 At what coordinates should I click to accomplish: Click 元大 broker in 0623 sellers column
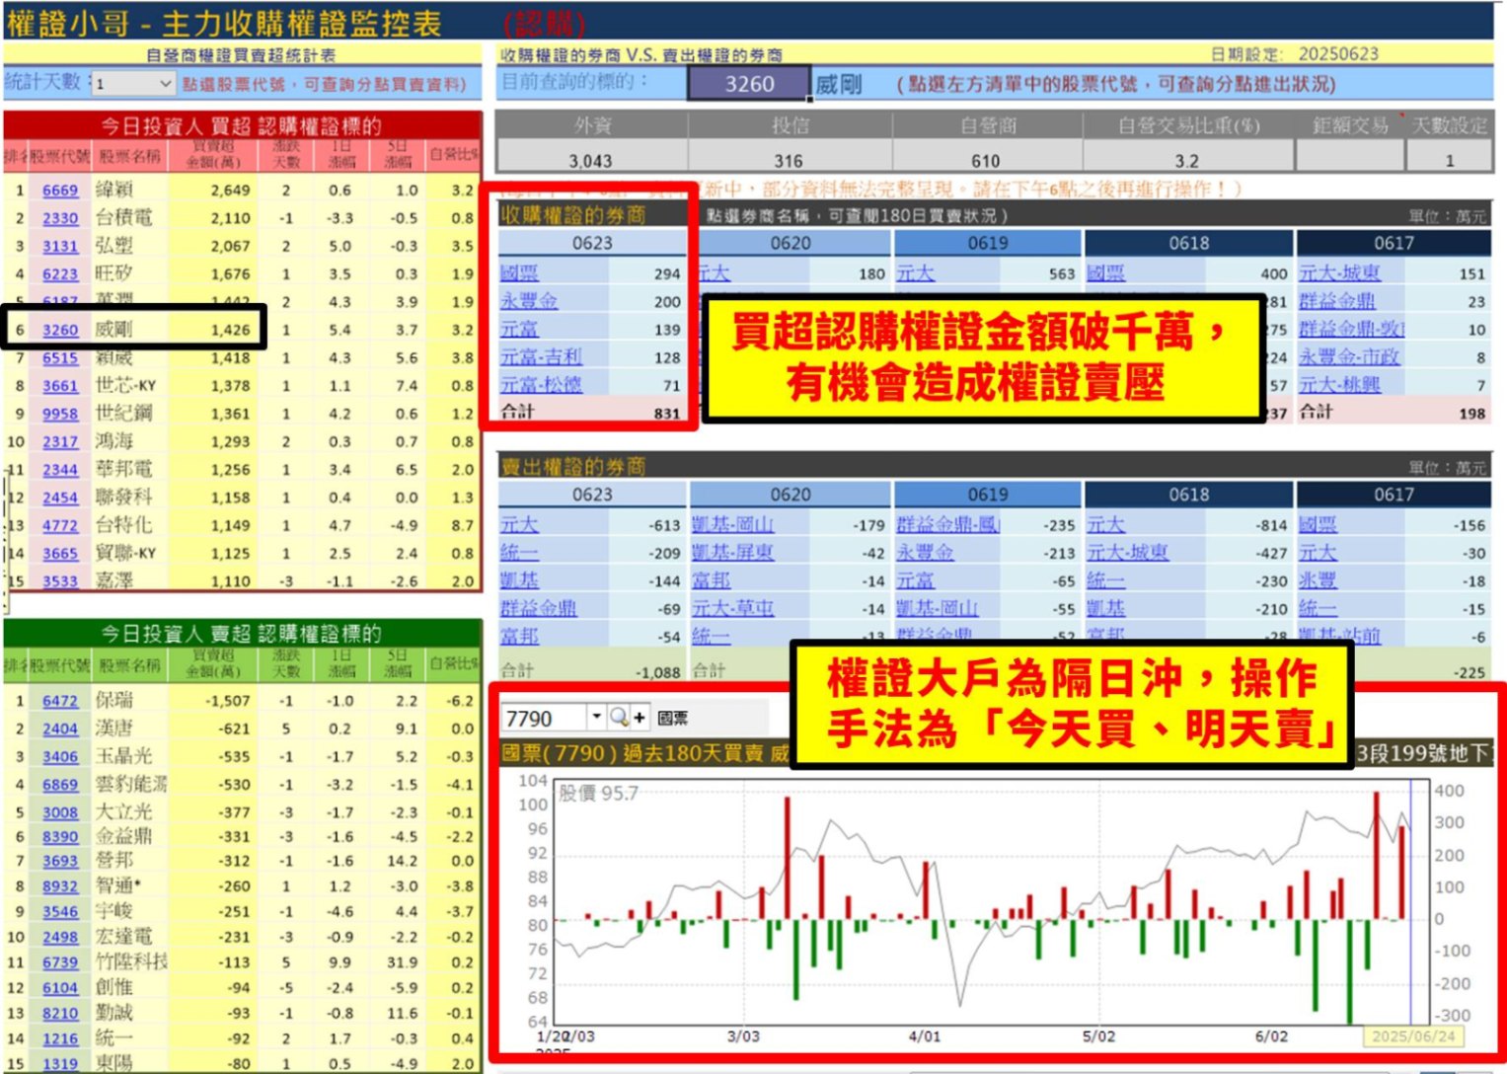click(519, 525)
